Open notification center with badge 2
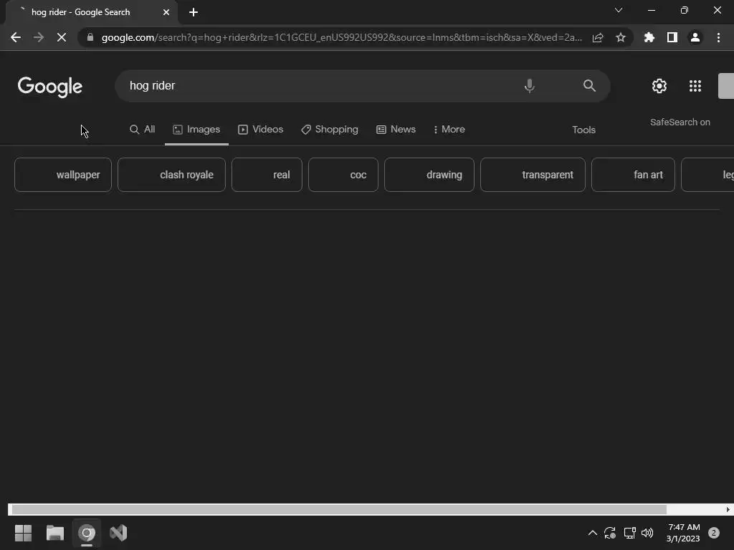734x550 pixels. pos(713,533)
